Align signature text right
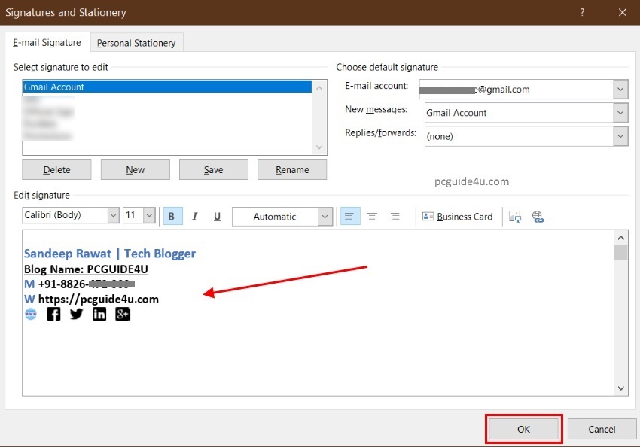This screenshot has height=447, width=640. (395, 217)
